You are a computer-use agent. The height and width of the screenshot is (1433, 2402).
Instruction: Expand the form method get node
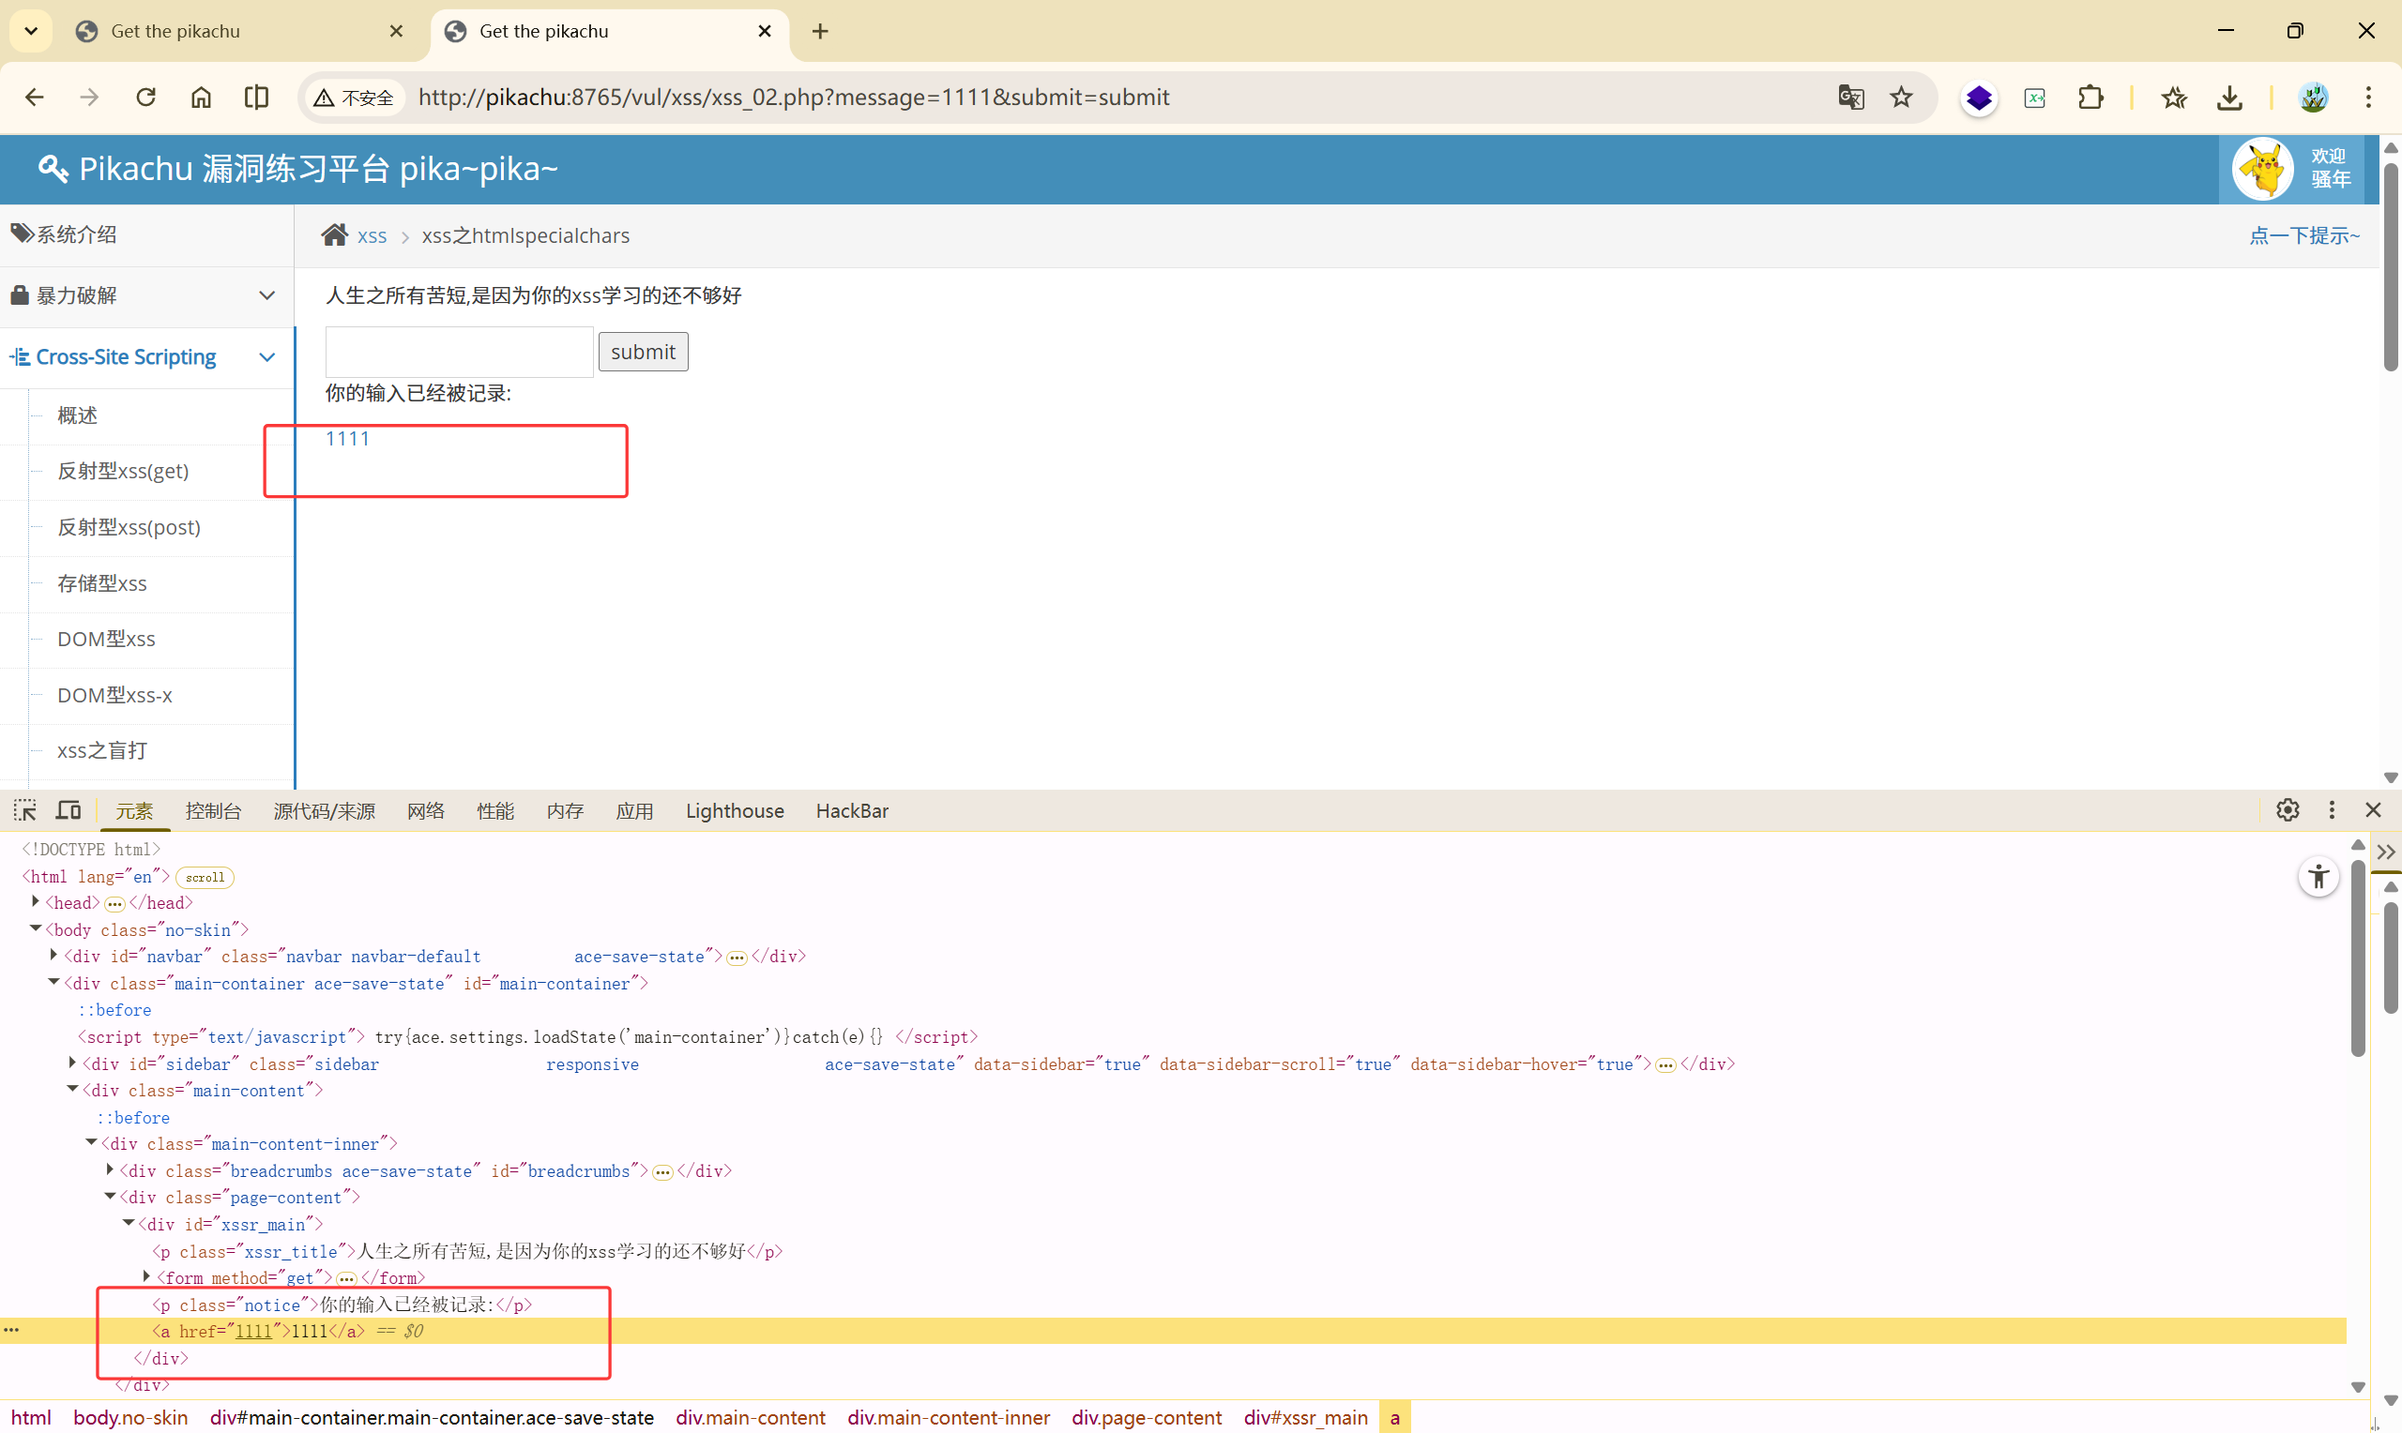tap(146, 1276)
